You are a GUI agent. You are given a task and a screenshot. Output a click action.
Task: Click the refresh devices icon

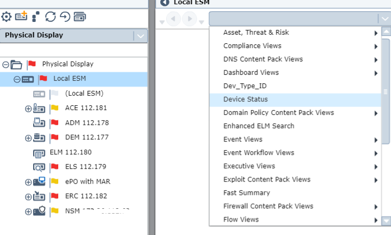(x=50, y=17)
